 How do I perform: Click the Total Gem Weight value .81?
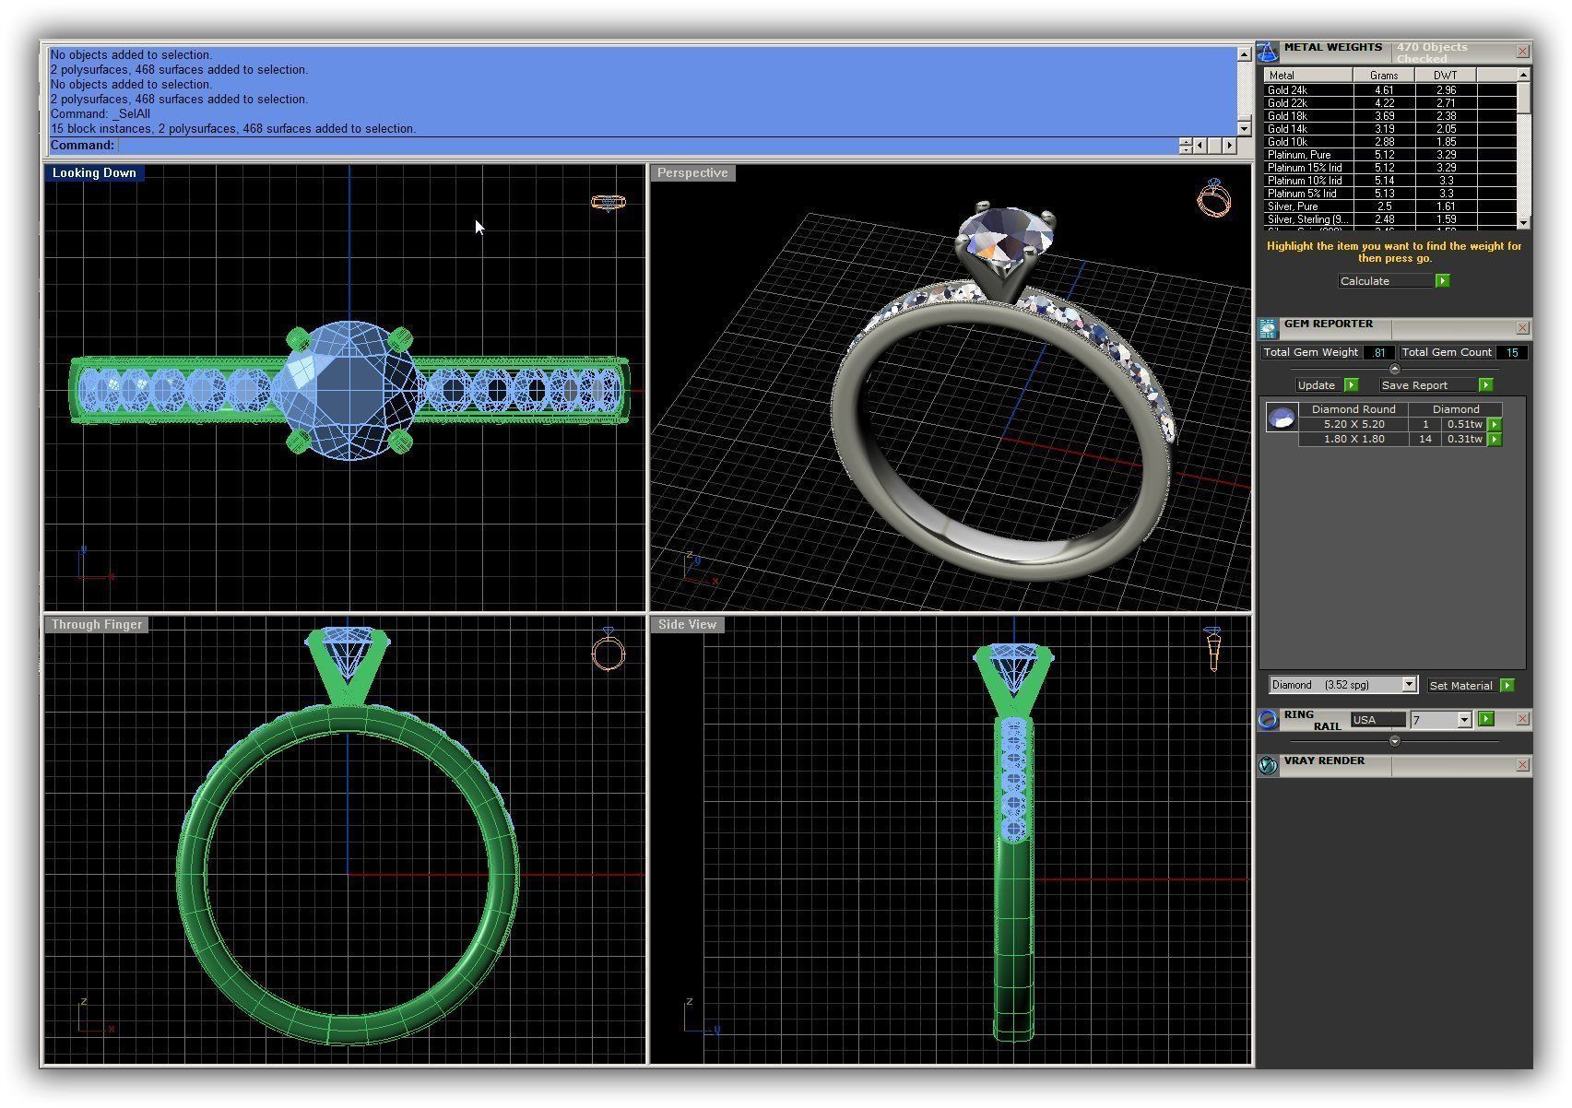click(x=1378, y=353)
